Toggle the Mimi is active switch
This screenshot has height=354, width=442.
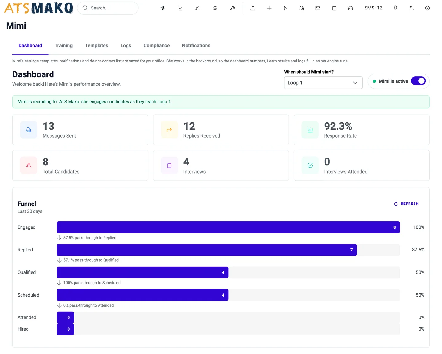pos(418,81)
